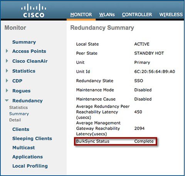This screenshot has height=176, width=185.
Task: Open Redundancy Statistics sub-item
Action: coord(18,107)
